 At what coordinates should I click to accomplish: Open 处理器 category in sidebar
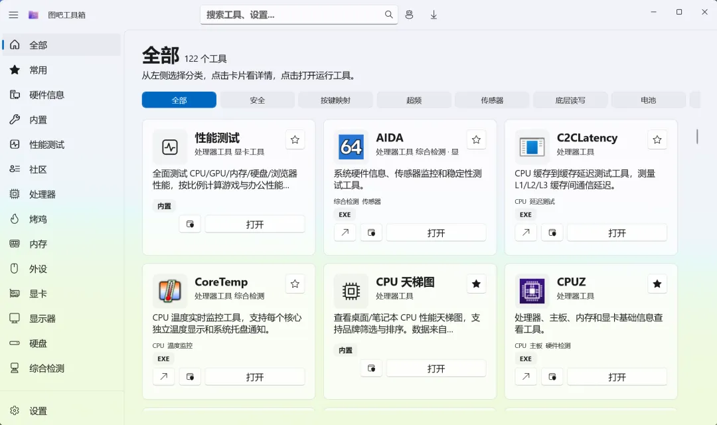click(62, 194)
